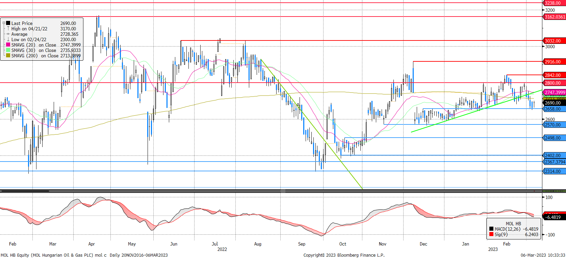Screen dimensions: 566x258
Task: Select the Last Price legend label
Action: (22, 23)
